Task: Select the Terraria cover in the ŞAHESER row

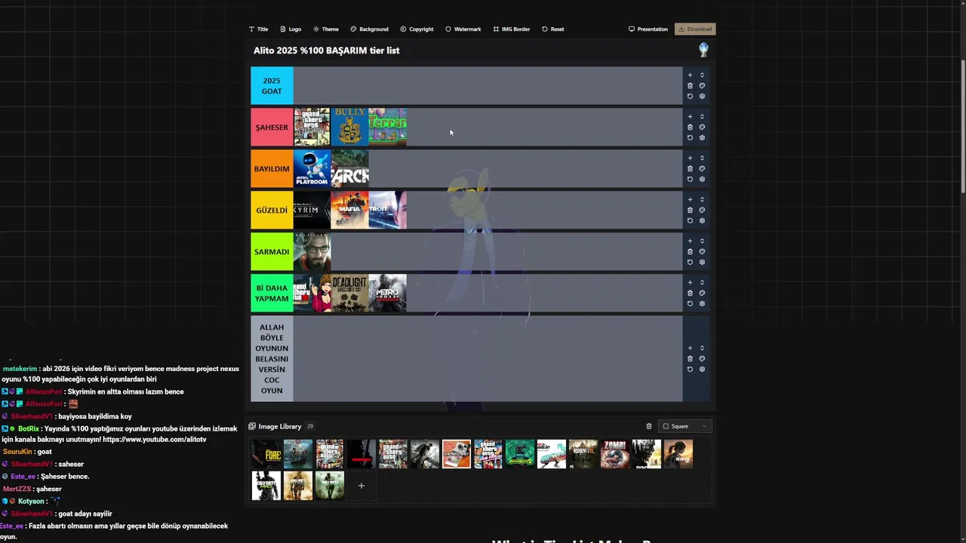Action: click(x=388, y=127)
